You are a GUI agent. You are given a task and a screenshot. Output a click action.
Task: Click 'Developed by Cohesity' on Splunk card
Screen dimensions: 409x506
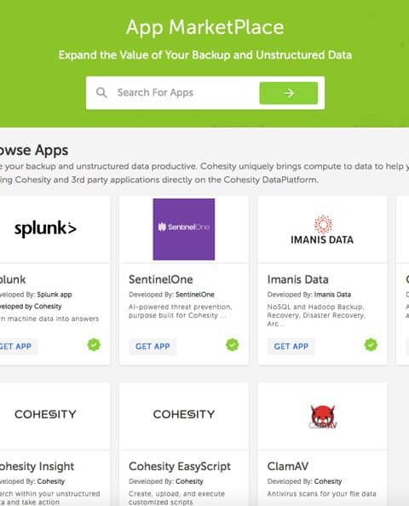pyautogui.click(x=31, y=307)
